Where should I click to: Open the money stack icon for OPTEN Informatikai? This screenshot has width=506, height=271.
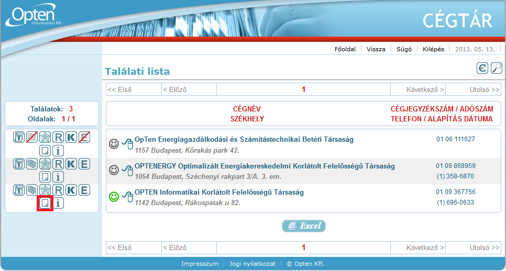pyautogui.click(x=31, y=190)
